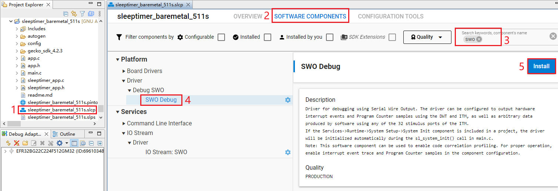Viewport: 558px width, 191px height.
Task: Open Project Explorer view menu (three dots)
Action: [100, 14]
